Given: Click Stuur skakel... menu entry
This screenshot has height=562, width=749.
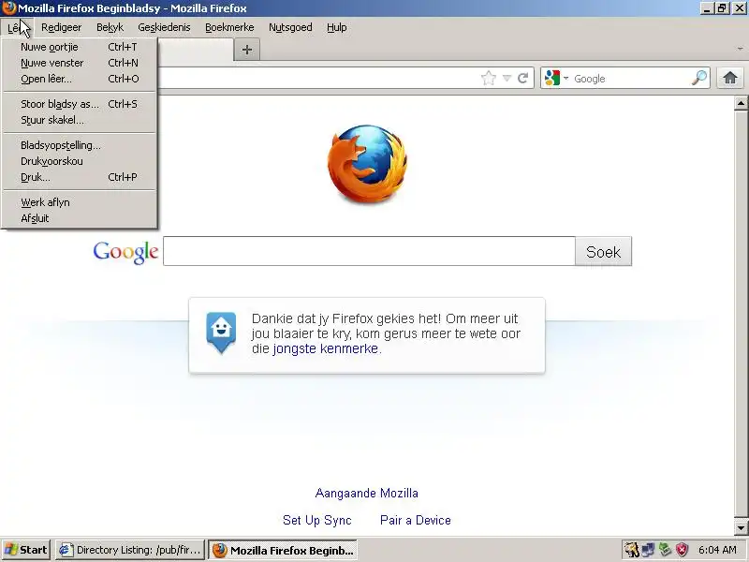Looking at the screenshot, I should point(80,120).
